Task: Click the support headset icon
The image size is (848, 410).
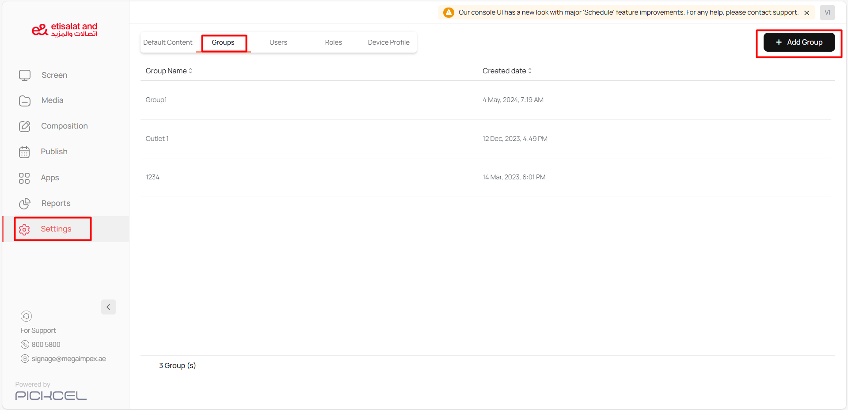Action: 26,316
